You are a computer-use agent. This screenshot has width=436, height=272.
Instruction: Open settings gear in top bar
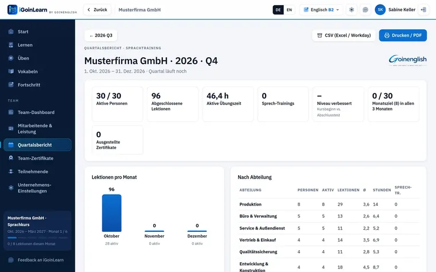coord(352,10)
